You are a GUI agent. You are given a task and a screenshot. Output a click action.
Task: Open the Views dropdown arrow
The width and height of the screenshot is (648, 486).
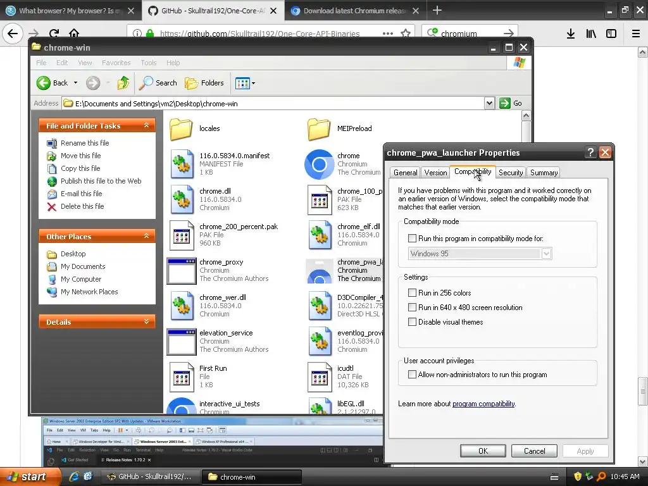[x=253, y=83]
